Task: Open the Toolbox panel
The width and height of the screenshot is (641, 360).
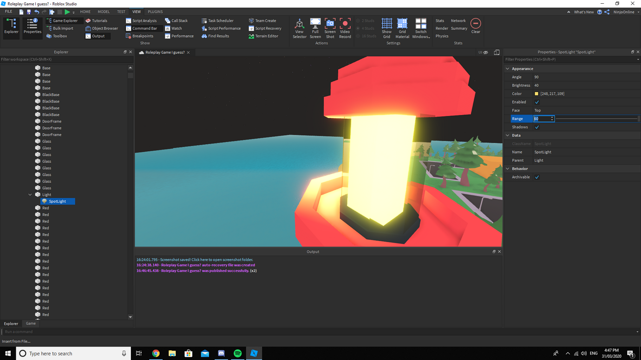Action: [x=57, y=36]
